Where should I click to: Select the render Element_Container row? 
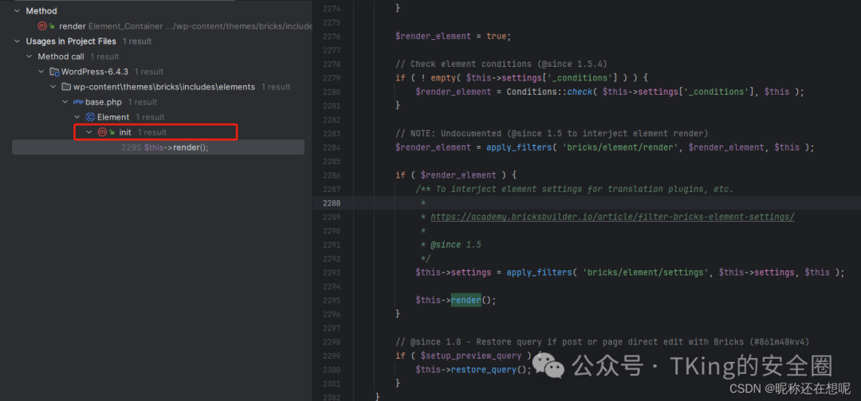coord(175,26)
